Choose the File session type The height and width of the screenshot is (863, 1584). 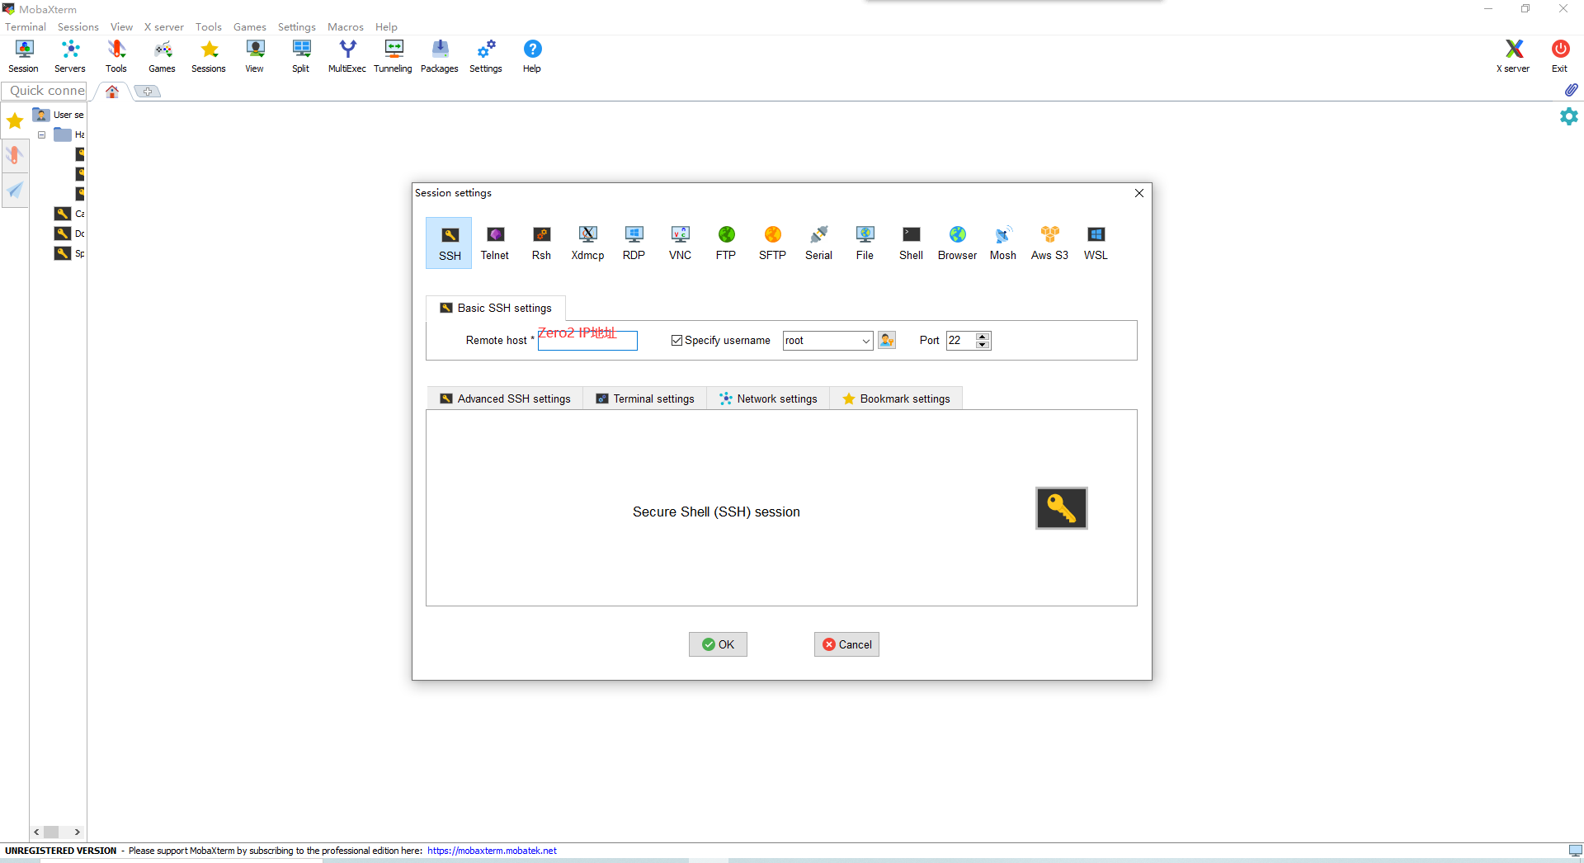(x=865, y=243)
